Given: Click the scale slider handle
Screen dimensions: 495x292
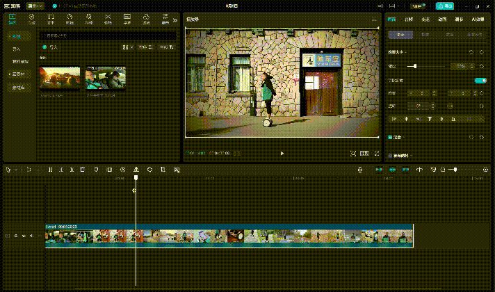Looking at the screenshot, I should pos(416,65).
